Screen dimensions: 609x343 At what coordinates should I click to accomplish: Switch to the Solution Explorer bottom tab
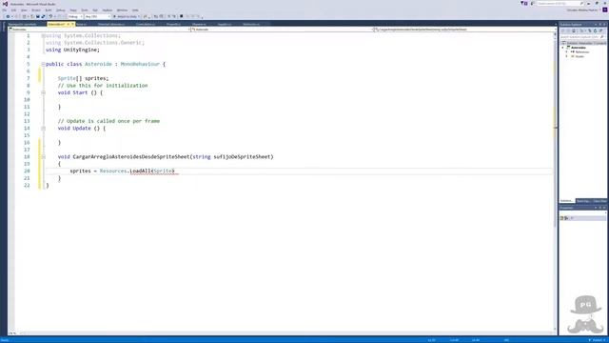click(567, 201)
